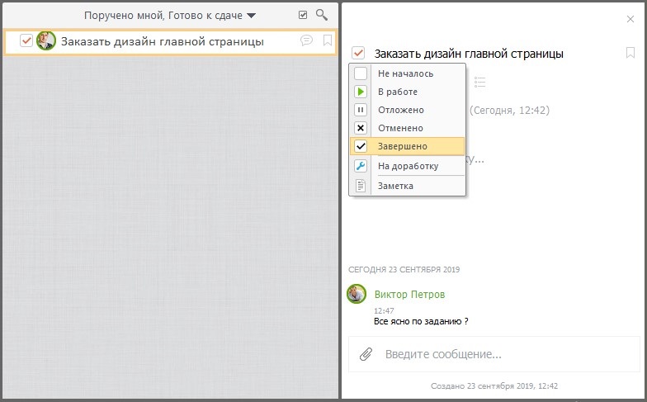Expand the "Поручено мной, Готово к сдаче" filter
The height and width of the screenshot is (402, 647).
point(170,15)
